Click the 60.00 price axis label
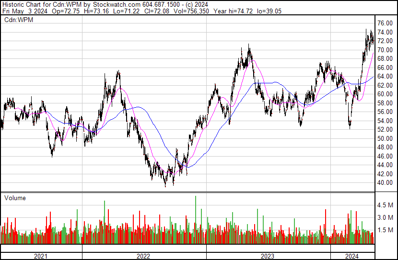This screenshot has width=398, height=260. [x=385, y=94]
